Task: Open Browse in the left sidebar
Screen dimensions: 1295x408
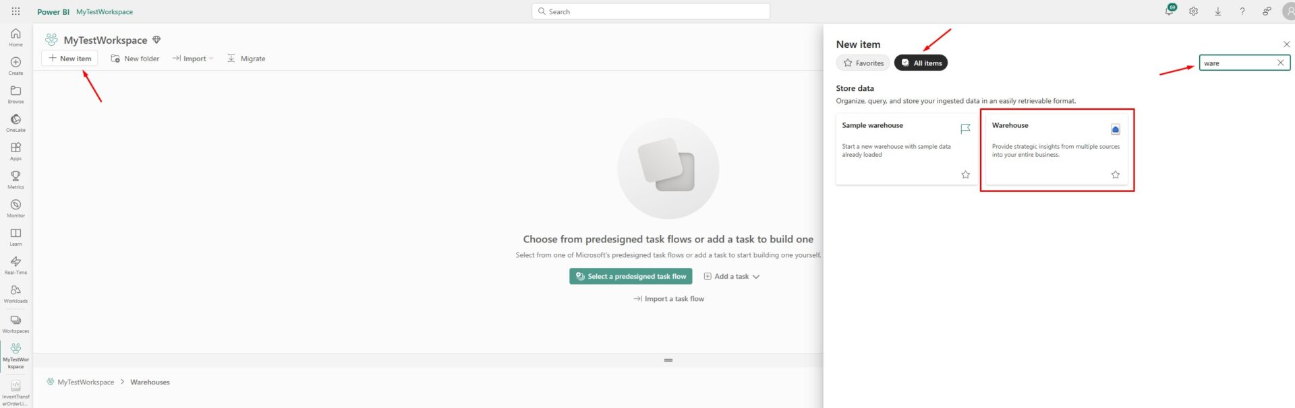Action: (16, 94)
